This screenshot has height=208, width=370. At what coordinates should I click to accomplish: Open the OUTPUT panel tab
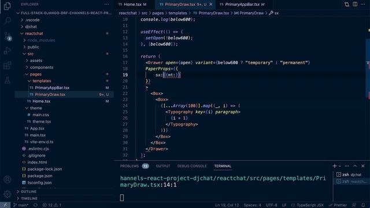tap(163, 166)
